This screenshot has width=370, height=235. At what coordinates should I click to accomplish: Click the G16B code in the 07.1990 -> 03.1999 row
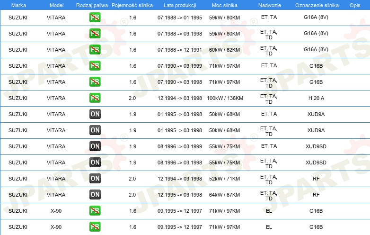pyautogui.click(x=316, y=66)
